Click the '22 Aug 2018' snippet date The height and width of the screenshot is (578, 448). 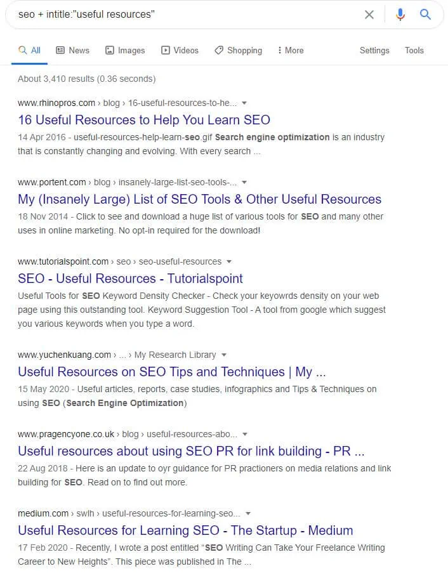coord(43,468)
